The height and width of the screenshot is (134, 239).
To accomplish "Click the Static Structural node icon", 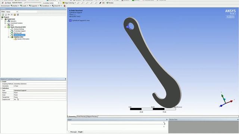I will point(9,27).
